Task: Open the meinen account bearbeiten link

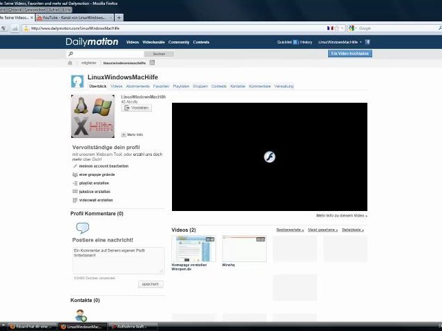Action: (104, 166)
